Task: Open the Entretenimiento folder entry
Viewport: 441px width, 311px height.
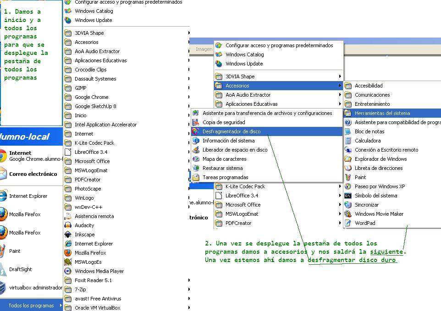Action: 392,104
